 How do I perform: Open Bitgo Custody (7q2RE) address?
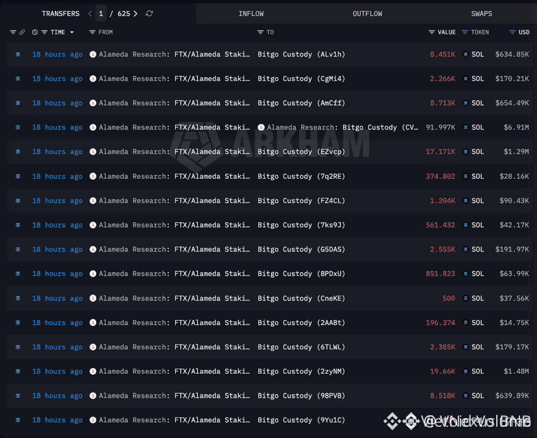click(x=302, y=176)
